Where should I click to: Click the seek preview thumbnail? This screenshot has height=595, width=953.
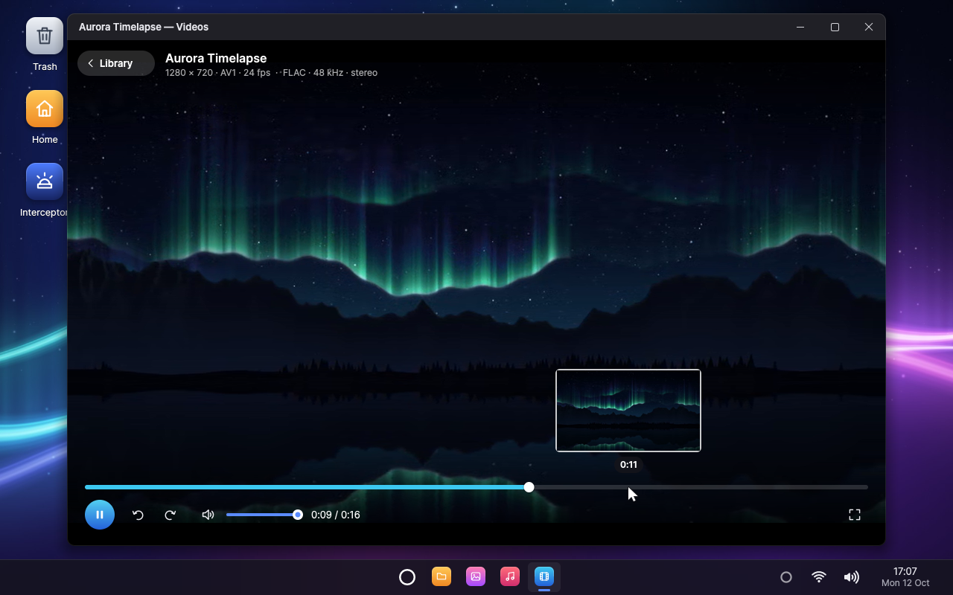tap(628, 411)
